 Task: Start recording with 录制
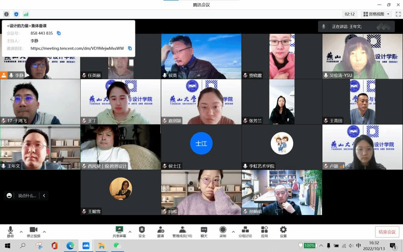[x=223, y=232]
